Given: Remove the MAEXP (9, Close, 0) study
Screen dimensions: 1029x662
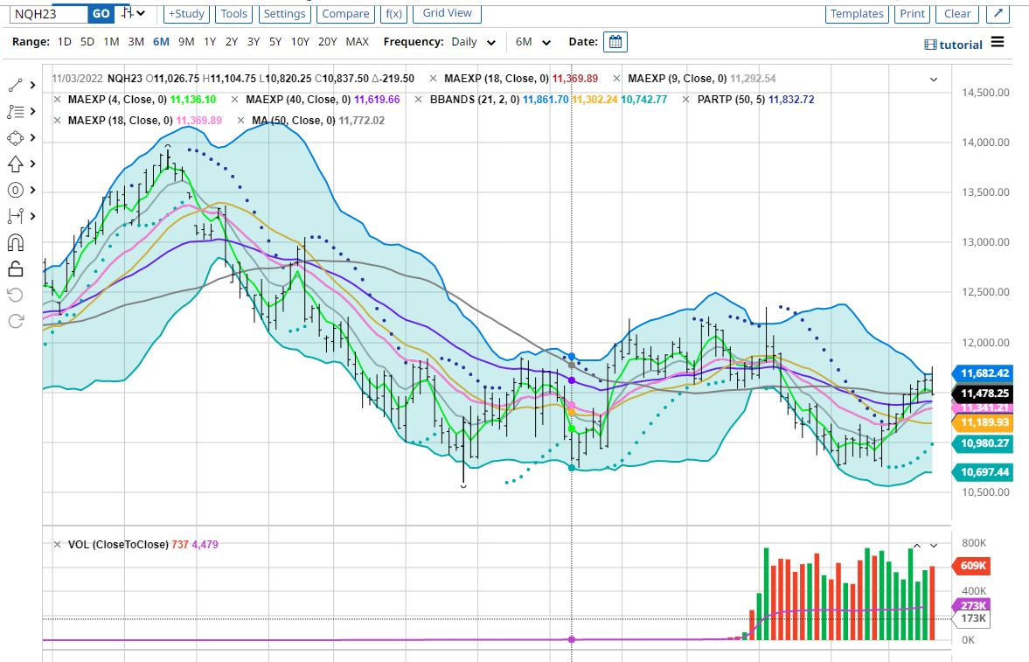Looking at the screenshot, I should pos(617,79).
